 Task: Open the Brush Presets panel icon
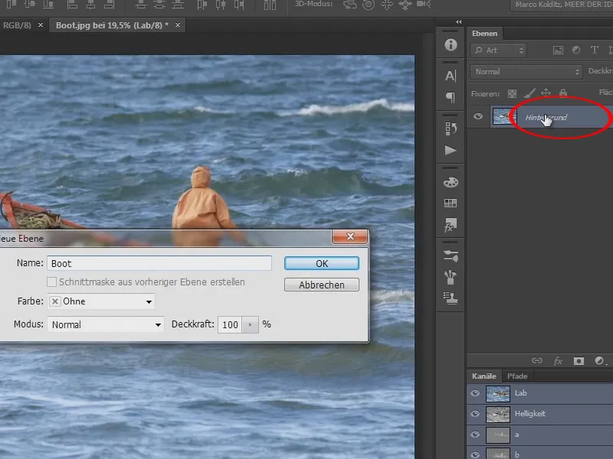[451, 256]
